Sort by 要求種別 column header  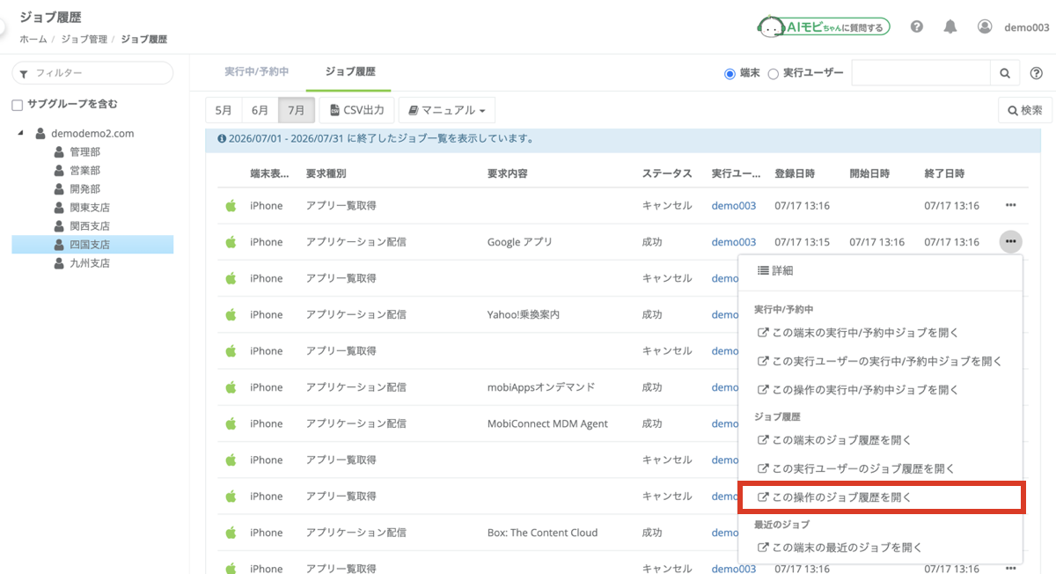pyautogui.click(x=326, y=173)
